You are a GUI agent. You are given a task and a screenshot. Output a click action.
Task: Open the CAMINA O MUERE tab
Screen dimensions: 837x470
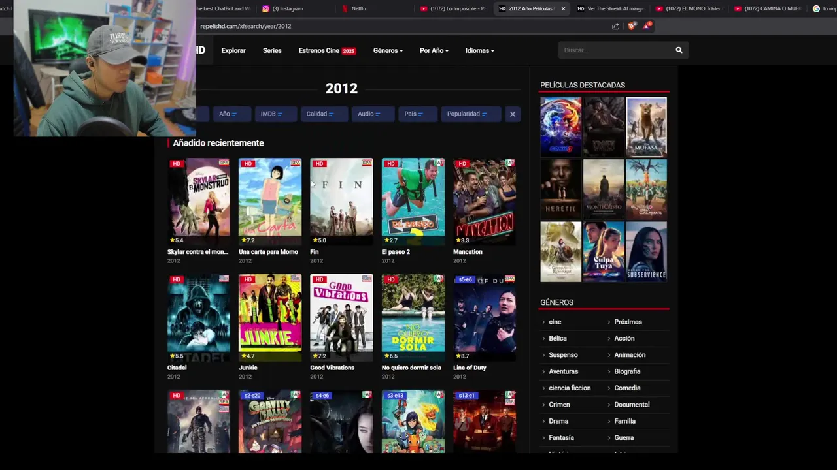(x=768, y=8)
